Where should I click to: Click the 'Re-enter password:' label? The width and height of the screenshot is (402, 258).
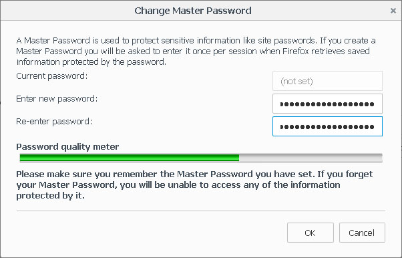click(54, 122)
